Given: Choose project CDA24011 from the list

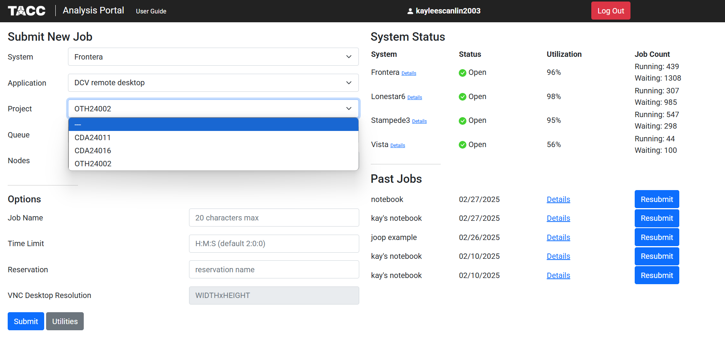Looking at the screenshot, I should (x=213, y=137).
